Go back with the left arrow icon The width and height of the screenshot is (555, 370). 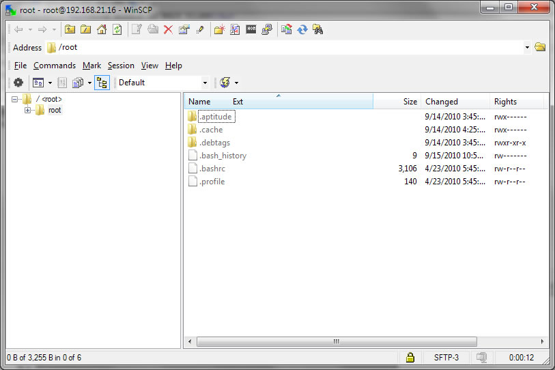coord(18,29)
